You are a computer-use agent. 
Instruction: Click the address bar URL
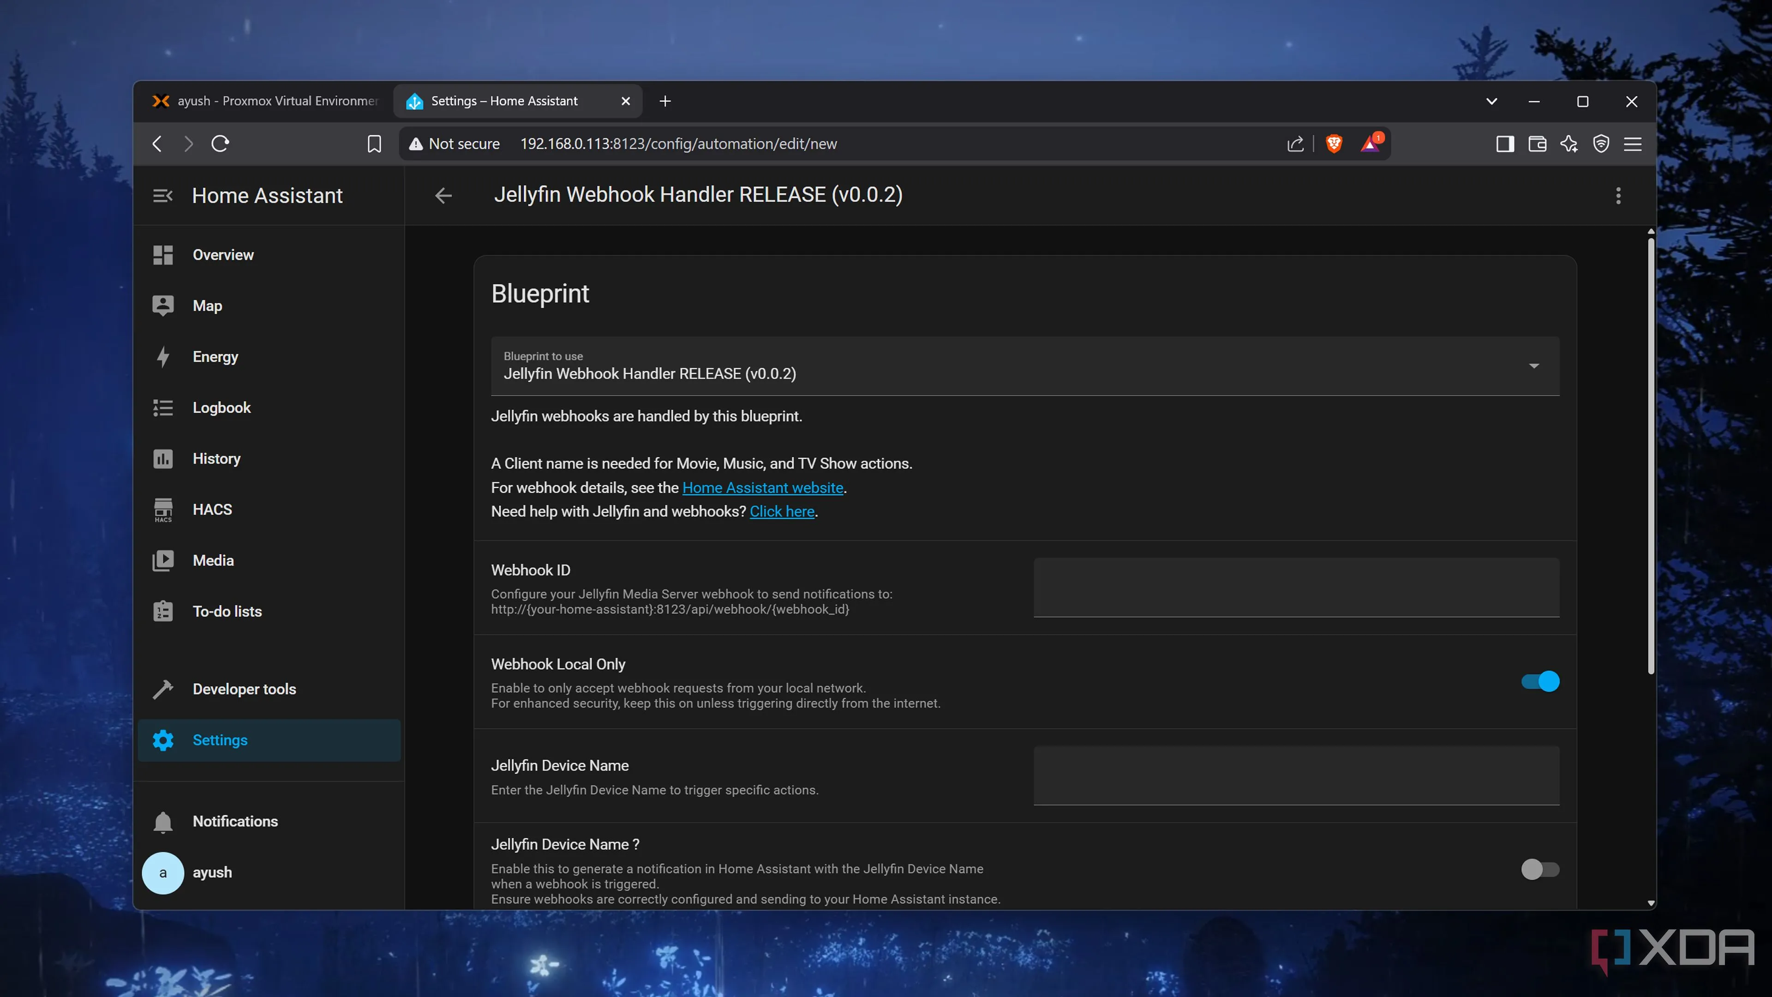[x=678, y=144]
